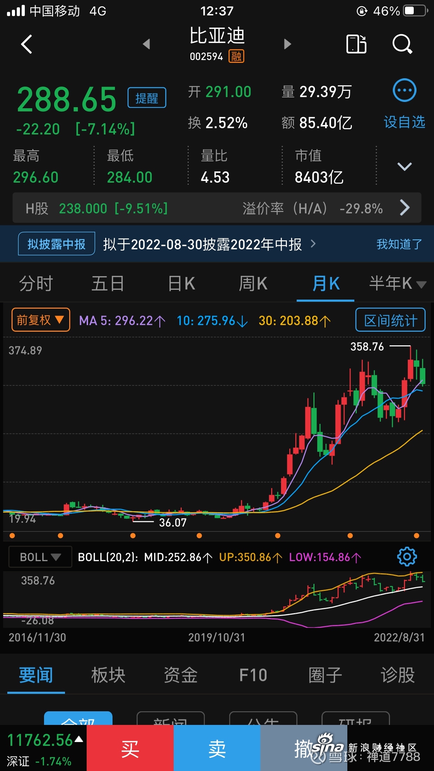The width and height of the screenshot is (434, 771).
Task: Switch to 分时 chart tab
Action: coord(36,283)
